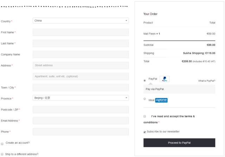Select the iDeal payment radio button
225x157 pixels.
point(145,99)
